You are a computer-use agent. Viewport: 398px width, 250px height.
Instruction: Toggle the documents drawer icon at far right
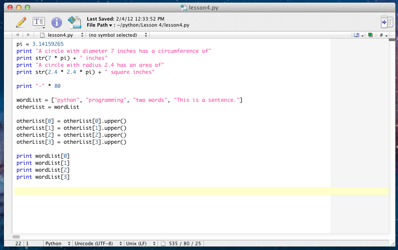(x=387, y=22)
